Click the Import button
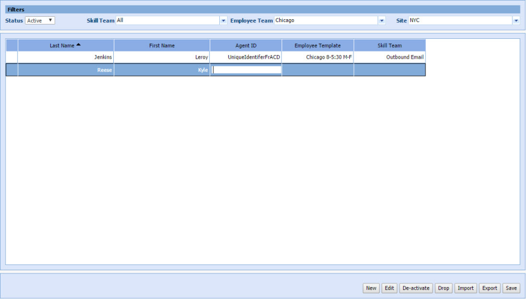 (x=465, y=288)
